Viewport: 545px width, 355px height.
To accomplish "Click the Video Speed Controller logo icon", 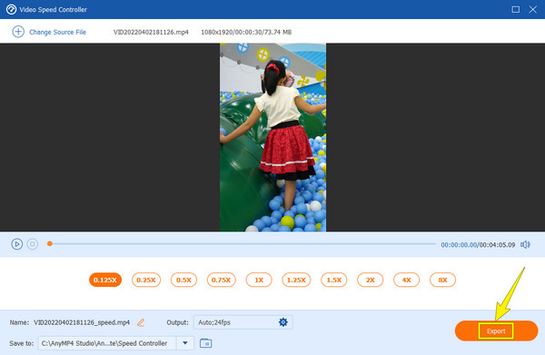I will point(11,9).
